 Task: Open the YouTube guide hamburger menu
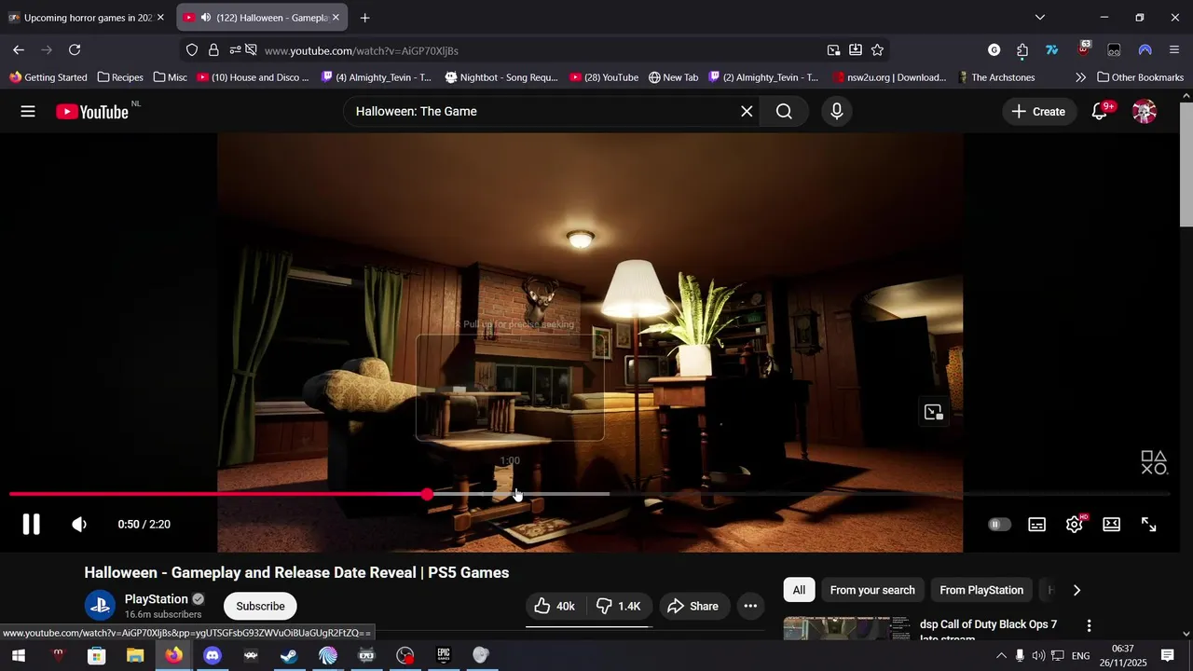[28, 112]
